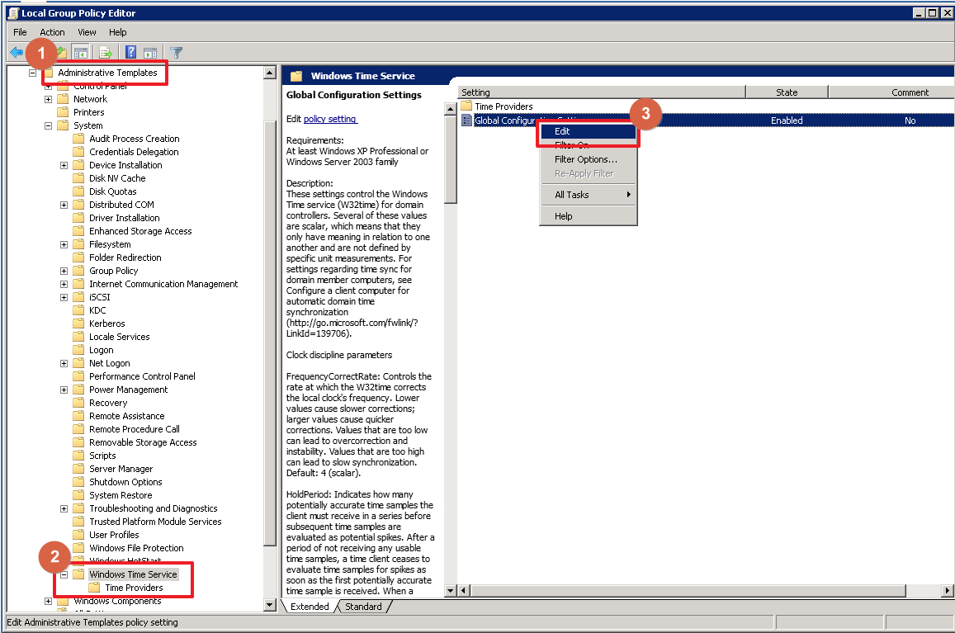Open the Help menu in menu bar
Image resolution: width=955 pixels, height=633 pixels.
(x=117, y=32)
